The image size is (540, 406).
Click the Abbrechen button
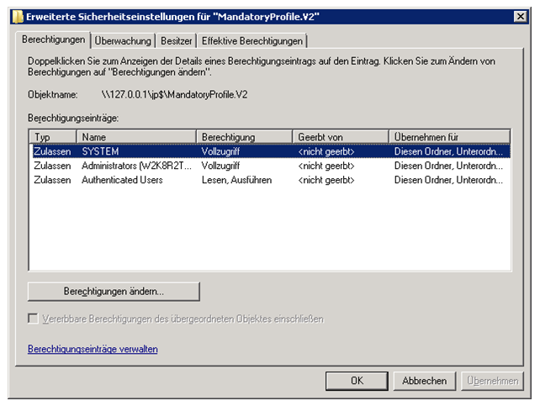pyautogui.click(x=425, y=381)
